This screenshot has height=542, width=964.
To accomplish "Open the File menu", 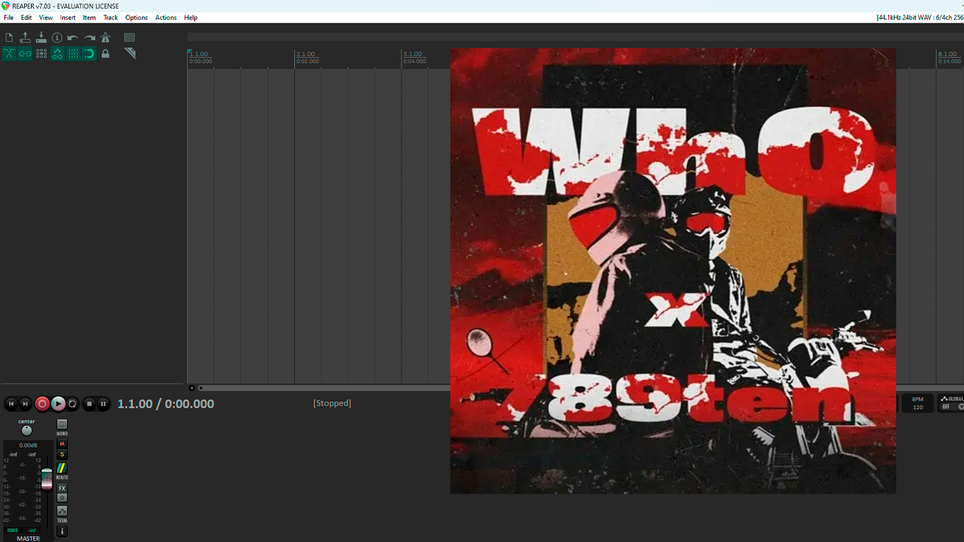I will [8, 18].
